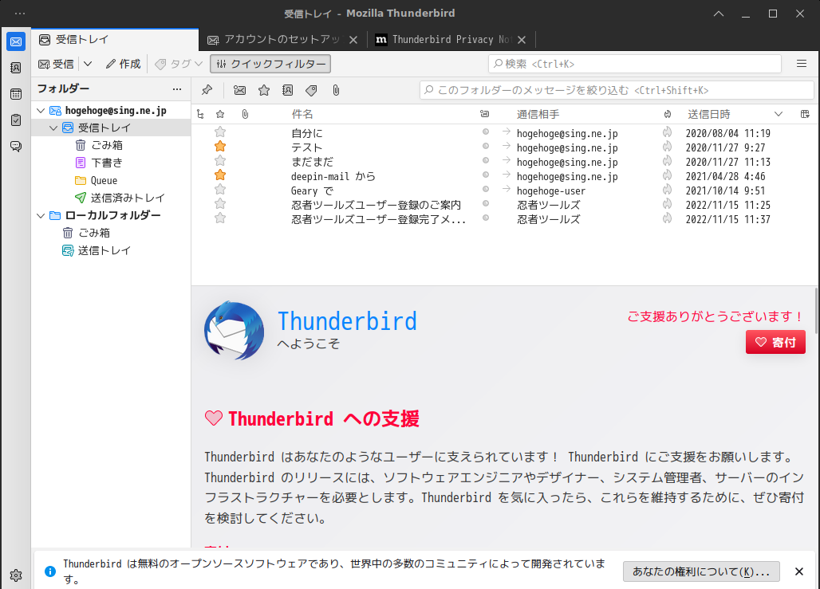Unstar the deepin-mail から message
This screenshot has width=820, height=589.
pos(220,175)
